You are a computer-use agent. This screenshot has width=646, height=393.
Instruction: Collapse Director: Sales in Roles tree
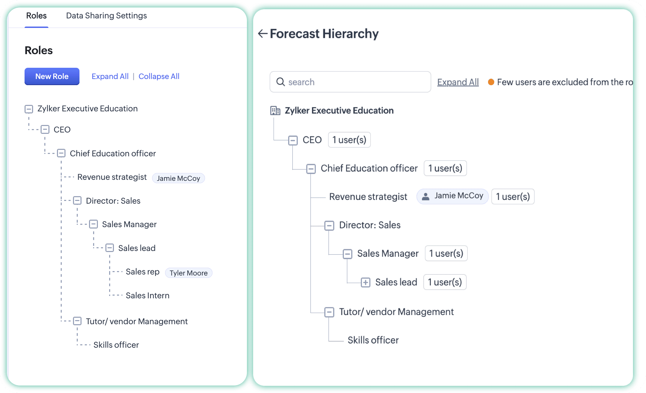click(x=77, y=201)
